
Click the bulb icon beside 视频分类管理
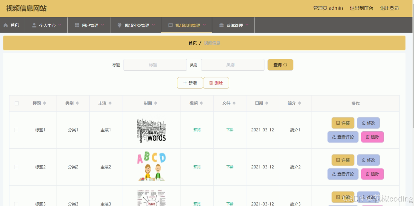coord(120,25)
